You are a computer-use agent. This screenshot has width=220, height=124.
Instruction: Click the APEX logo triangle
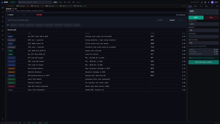click(x=2, y=2)
